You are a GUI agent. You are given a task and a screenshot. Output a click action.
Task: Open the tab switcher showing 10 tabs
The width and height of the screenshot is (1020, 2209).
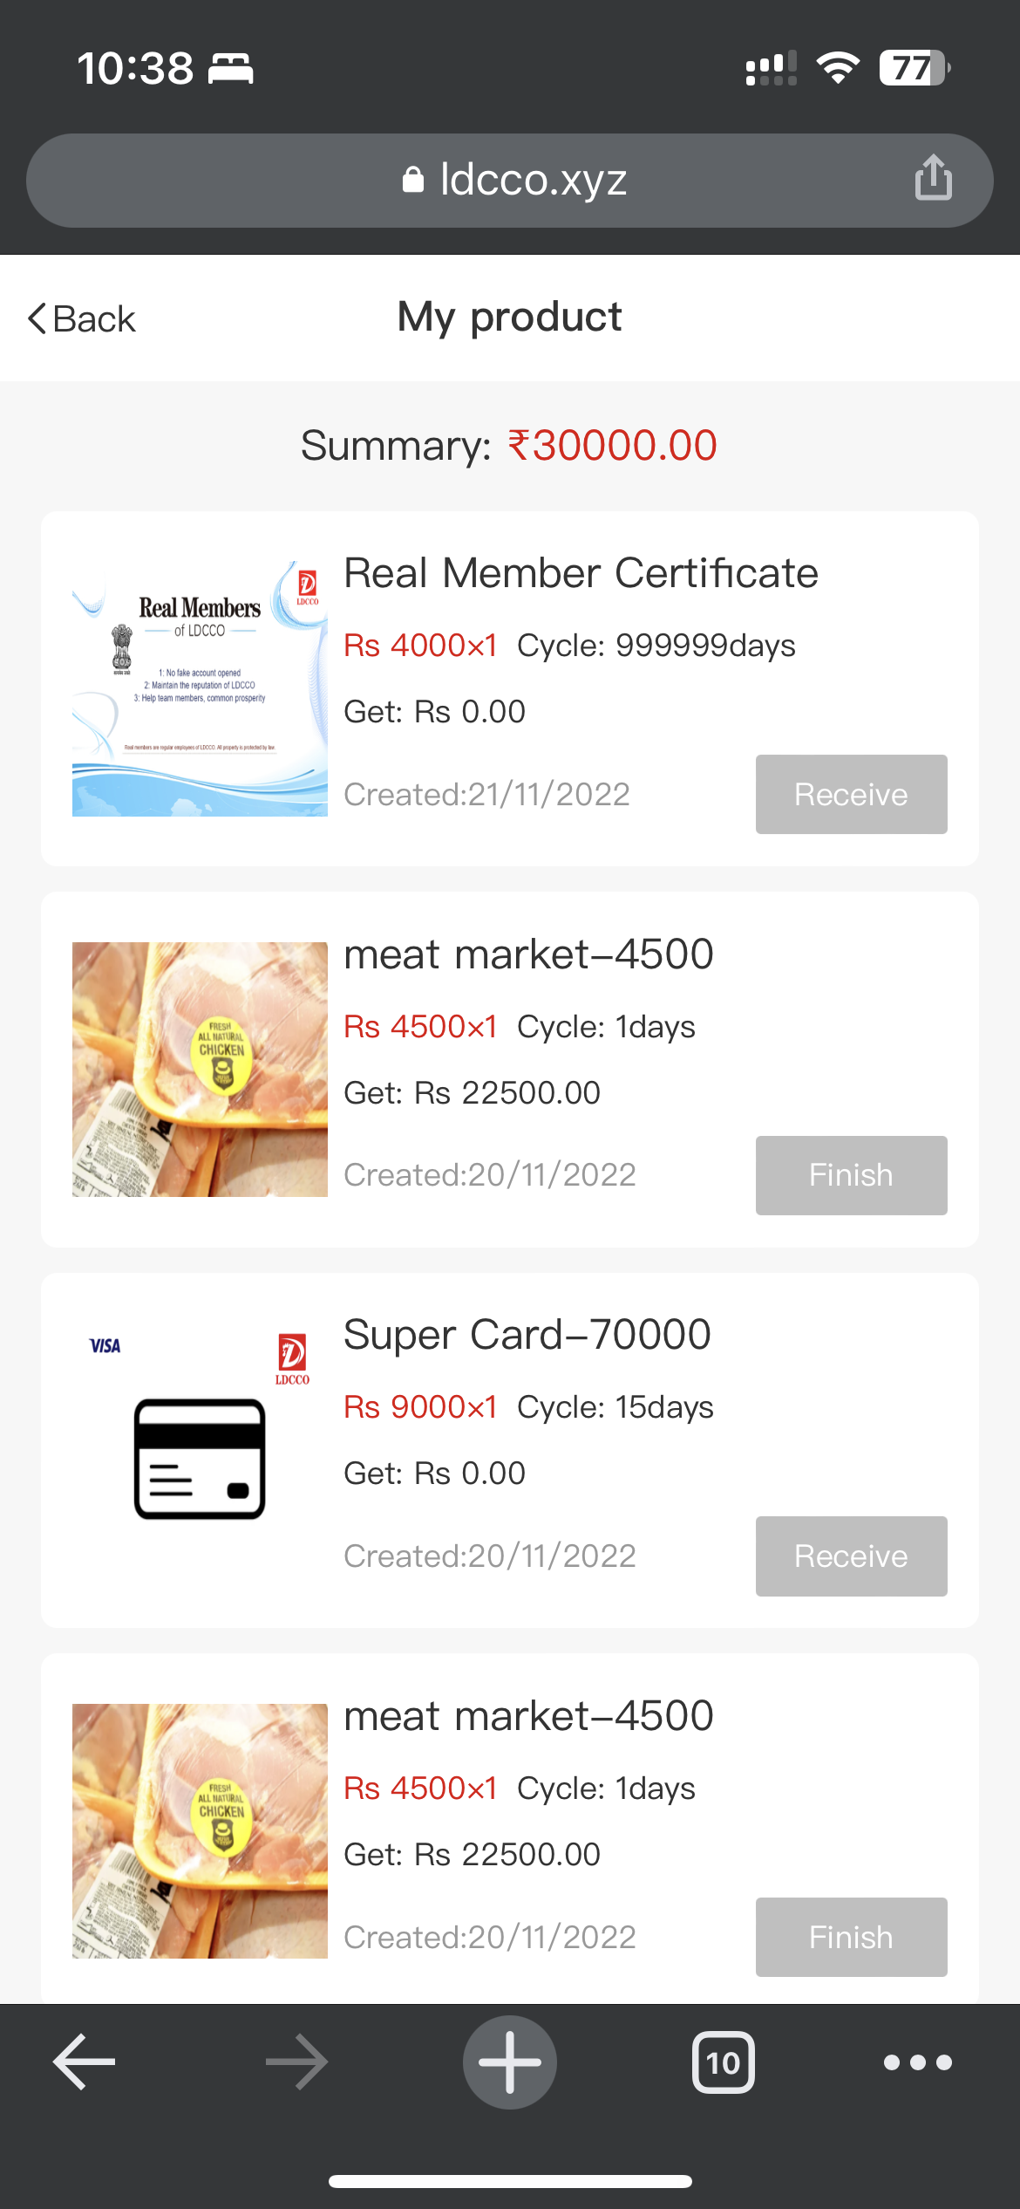tap(723, 2062)
